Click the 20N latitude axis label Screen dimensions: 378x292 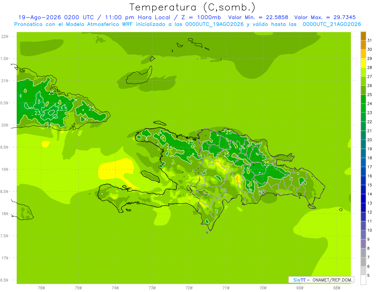[x=5, y=125]
